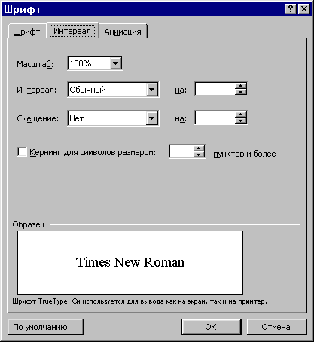Focus the Интервал на: value field

(x=215, y=89)
